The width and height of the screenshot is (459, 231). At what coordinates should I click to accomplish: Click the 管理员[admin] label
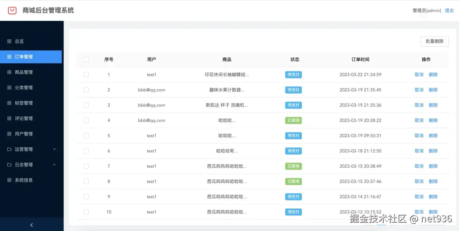tap(426, 11)
